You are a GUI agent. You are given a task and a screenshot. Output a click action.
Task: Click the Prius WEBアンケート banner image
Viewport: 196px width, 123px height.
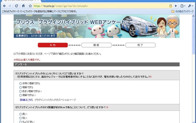(97, 26)
